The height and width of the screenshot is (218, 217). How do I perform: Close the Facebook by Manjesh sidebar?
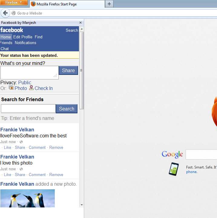click(x=81, y=23)
